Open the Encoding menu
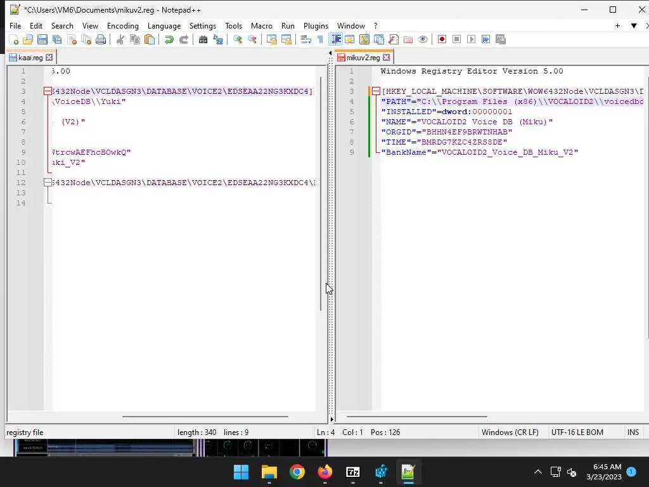Image resolution: width=649 pixels, height=487 pixels. [x=123, y=25]
